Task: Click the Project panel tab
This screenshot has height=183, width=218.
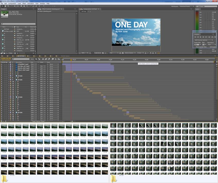Action: (3, 9)
